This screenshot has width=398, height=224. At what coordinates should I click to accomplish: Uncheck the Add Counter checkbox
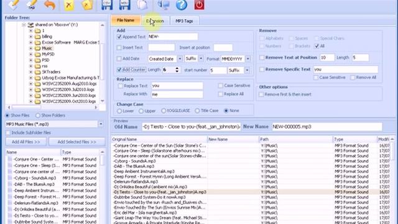pos(119,70)
